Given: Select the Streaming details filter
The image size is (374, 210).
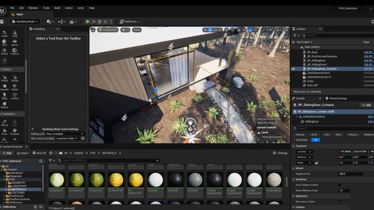Looking at the screenshot, I should [x=302, y=140].
